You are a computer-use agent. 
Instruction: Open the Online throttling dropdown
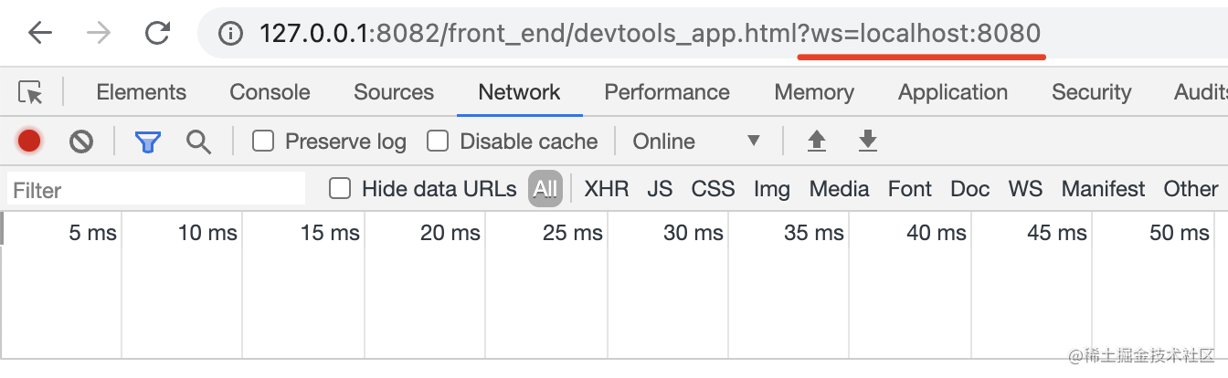click(696, 142)
